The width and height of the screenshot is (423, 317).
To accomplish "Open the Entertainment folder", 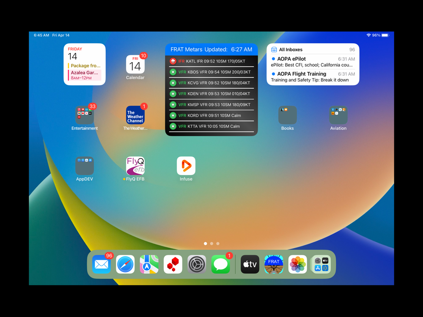I will click(85, 115).
